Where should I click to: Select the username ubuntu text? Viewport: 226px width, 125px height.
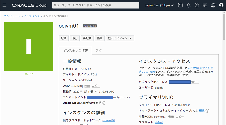[159, 88]
